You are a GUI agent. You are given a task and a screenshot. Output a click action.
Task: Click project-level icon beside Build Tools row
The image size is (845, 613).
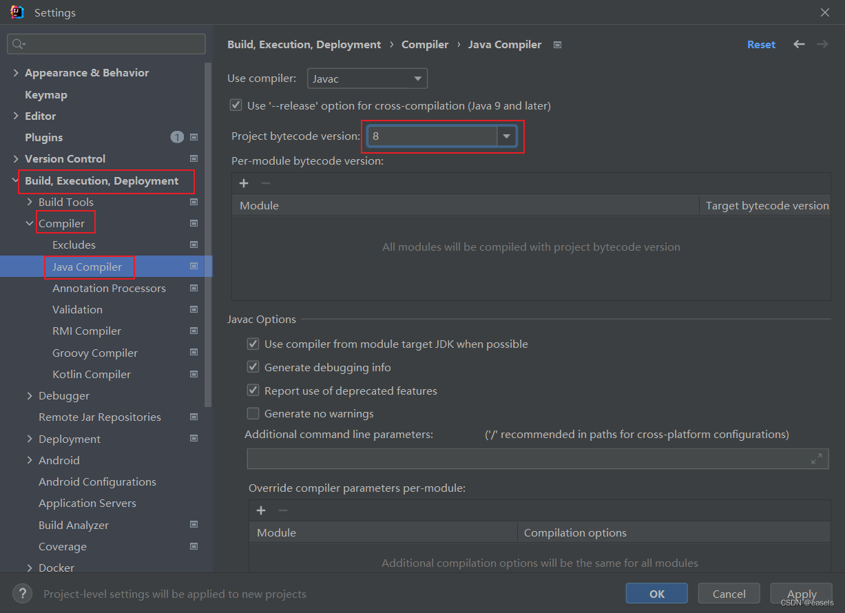(x=194, y=202)
